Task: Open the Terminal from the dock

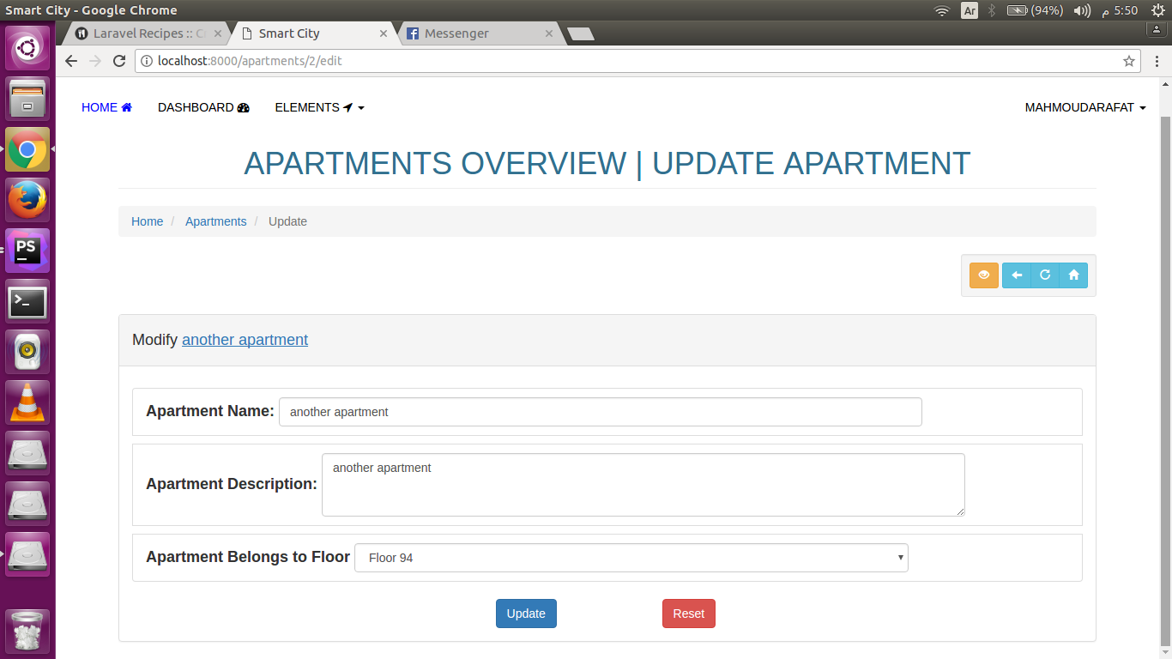Action: coord(27,302)
